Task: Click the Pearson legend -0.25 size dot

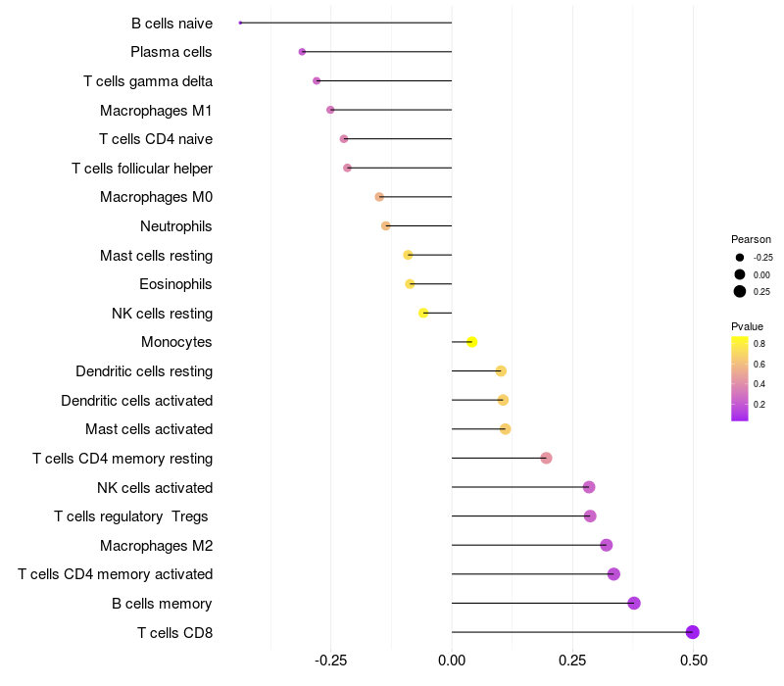Action: coord(739,258)
